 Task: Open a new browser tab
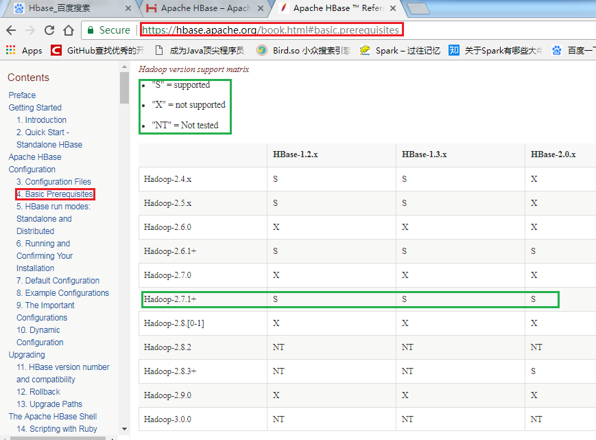[418, 8]
